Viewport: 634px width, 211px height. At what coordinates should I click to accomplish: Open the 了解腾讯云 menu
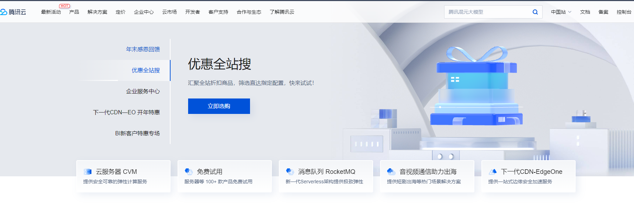[282, 12]
